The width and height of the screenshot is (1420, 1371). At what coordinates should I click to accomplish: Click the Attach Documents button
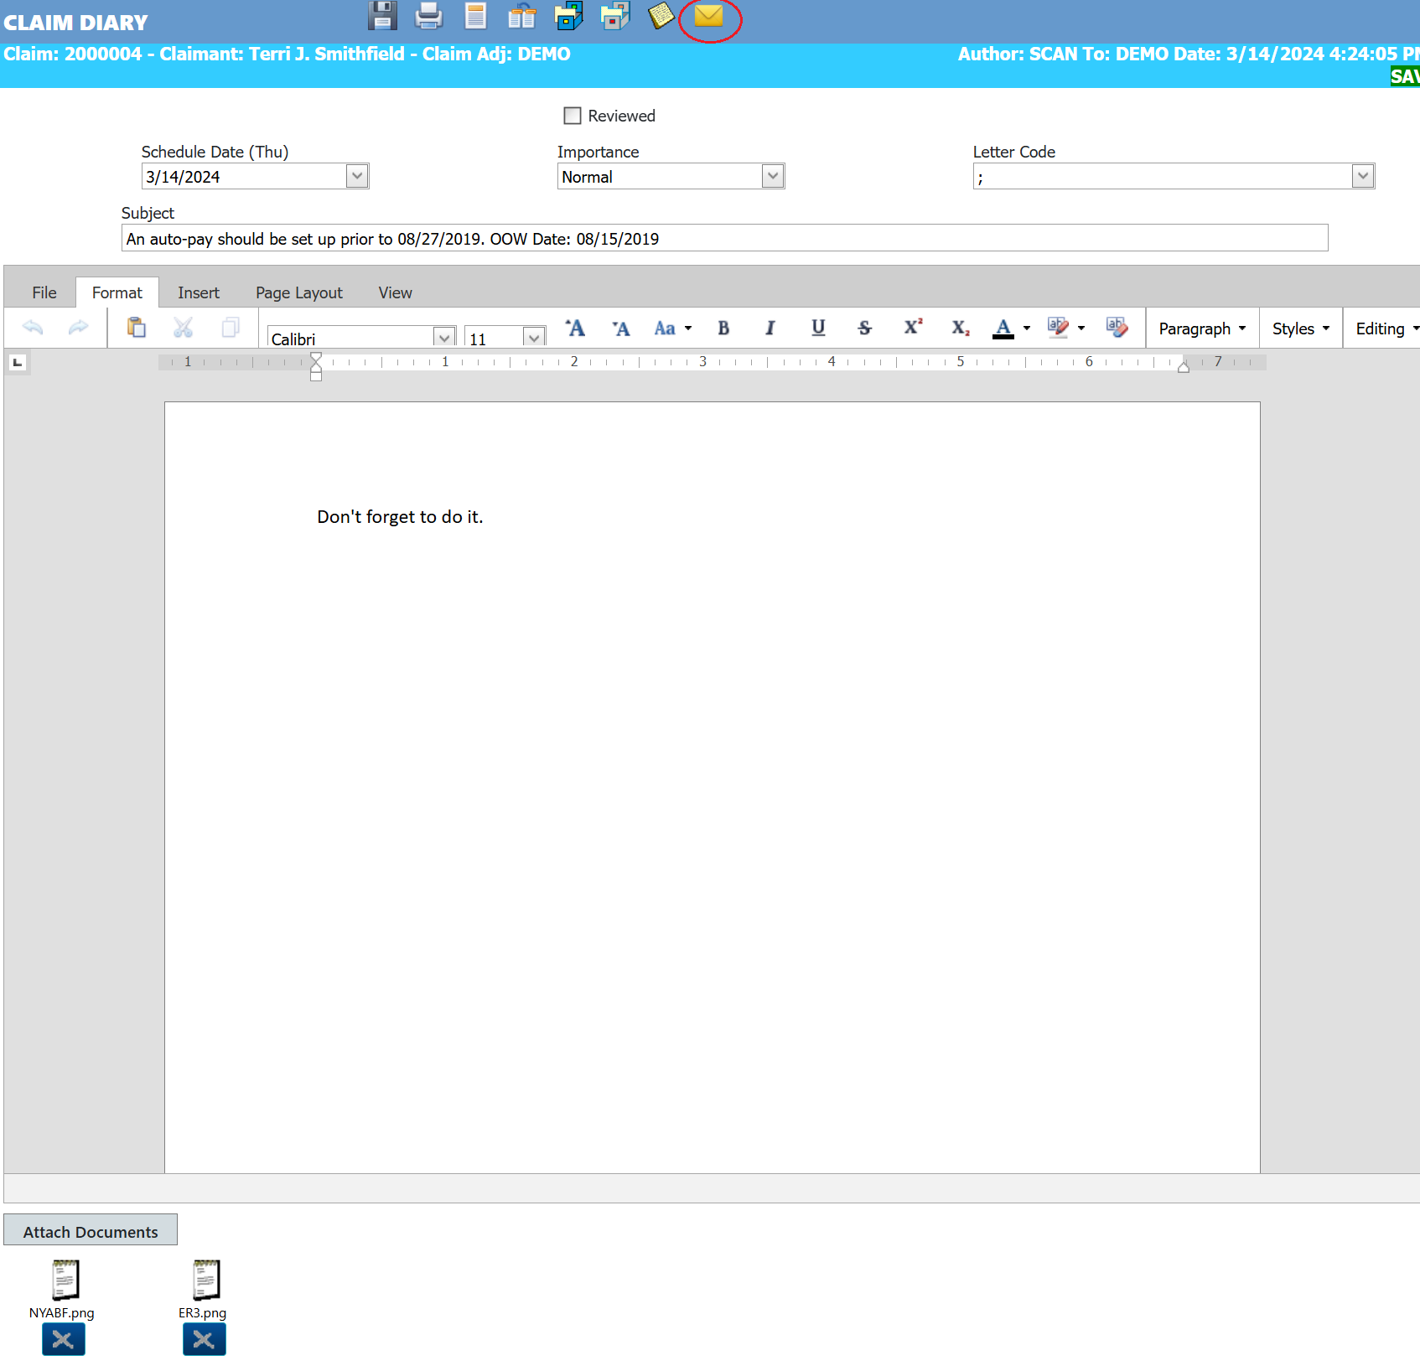click(x=91, y=1231)
